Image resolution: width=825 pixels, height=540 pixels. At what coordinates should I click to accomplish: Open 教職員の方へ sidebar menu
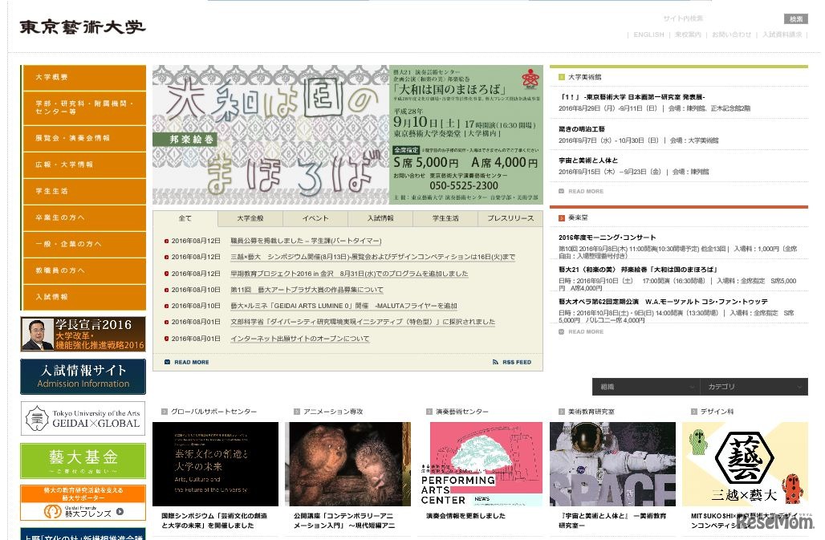tap(84, 270)
